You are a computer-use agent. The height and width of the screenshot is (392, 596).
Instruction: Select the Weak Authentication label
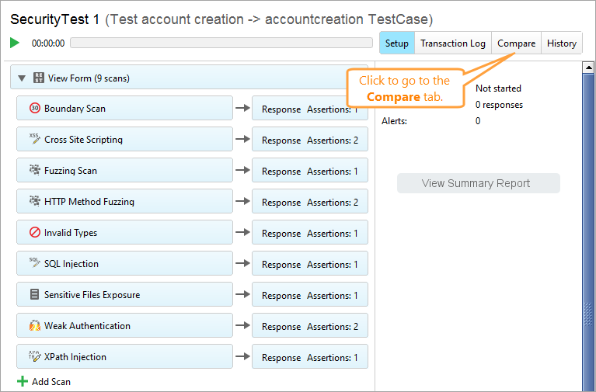pyautogui.click(x=88, y=326)
